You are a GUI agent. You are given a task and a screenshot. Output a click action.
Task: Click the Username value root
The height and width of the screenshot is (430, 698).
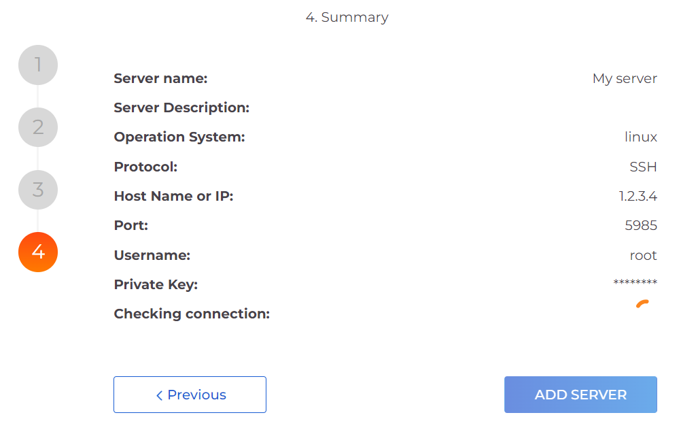point(643,255)
